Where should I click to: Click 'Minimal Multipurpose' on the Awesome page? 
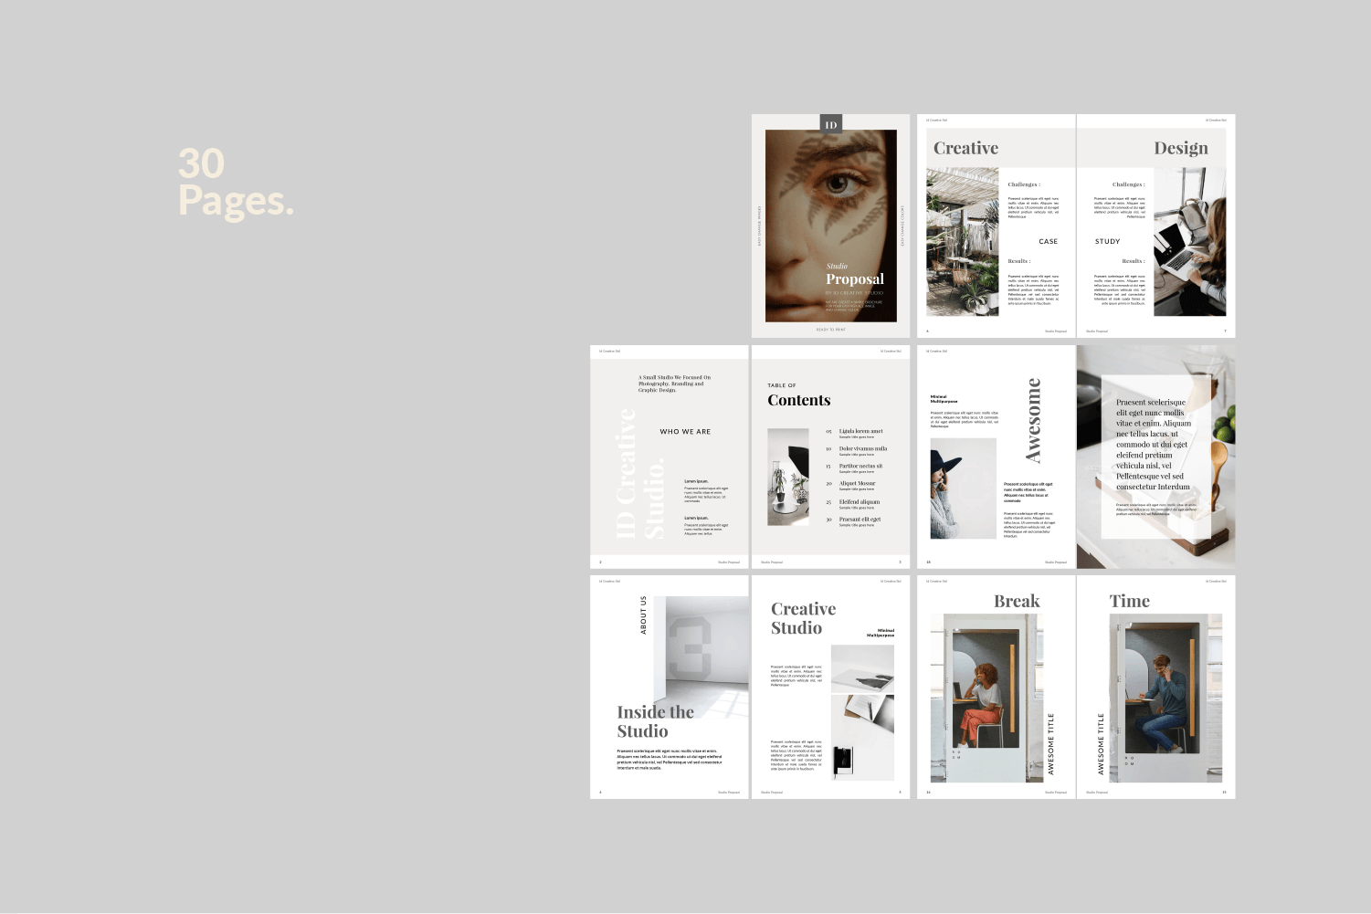(944, 399)
